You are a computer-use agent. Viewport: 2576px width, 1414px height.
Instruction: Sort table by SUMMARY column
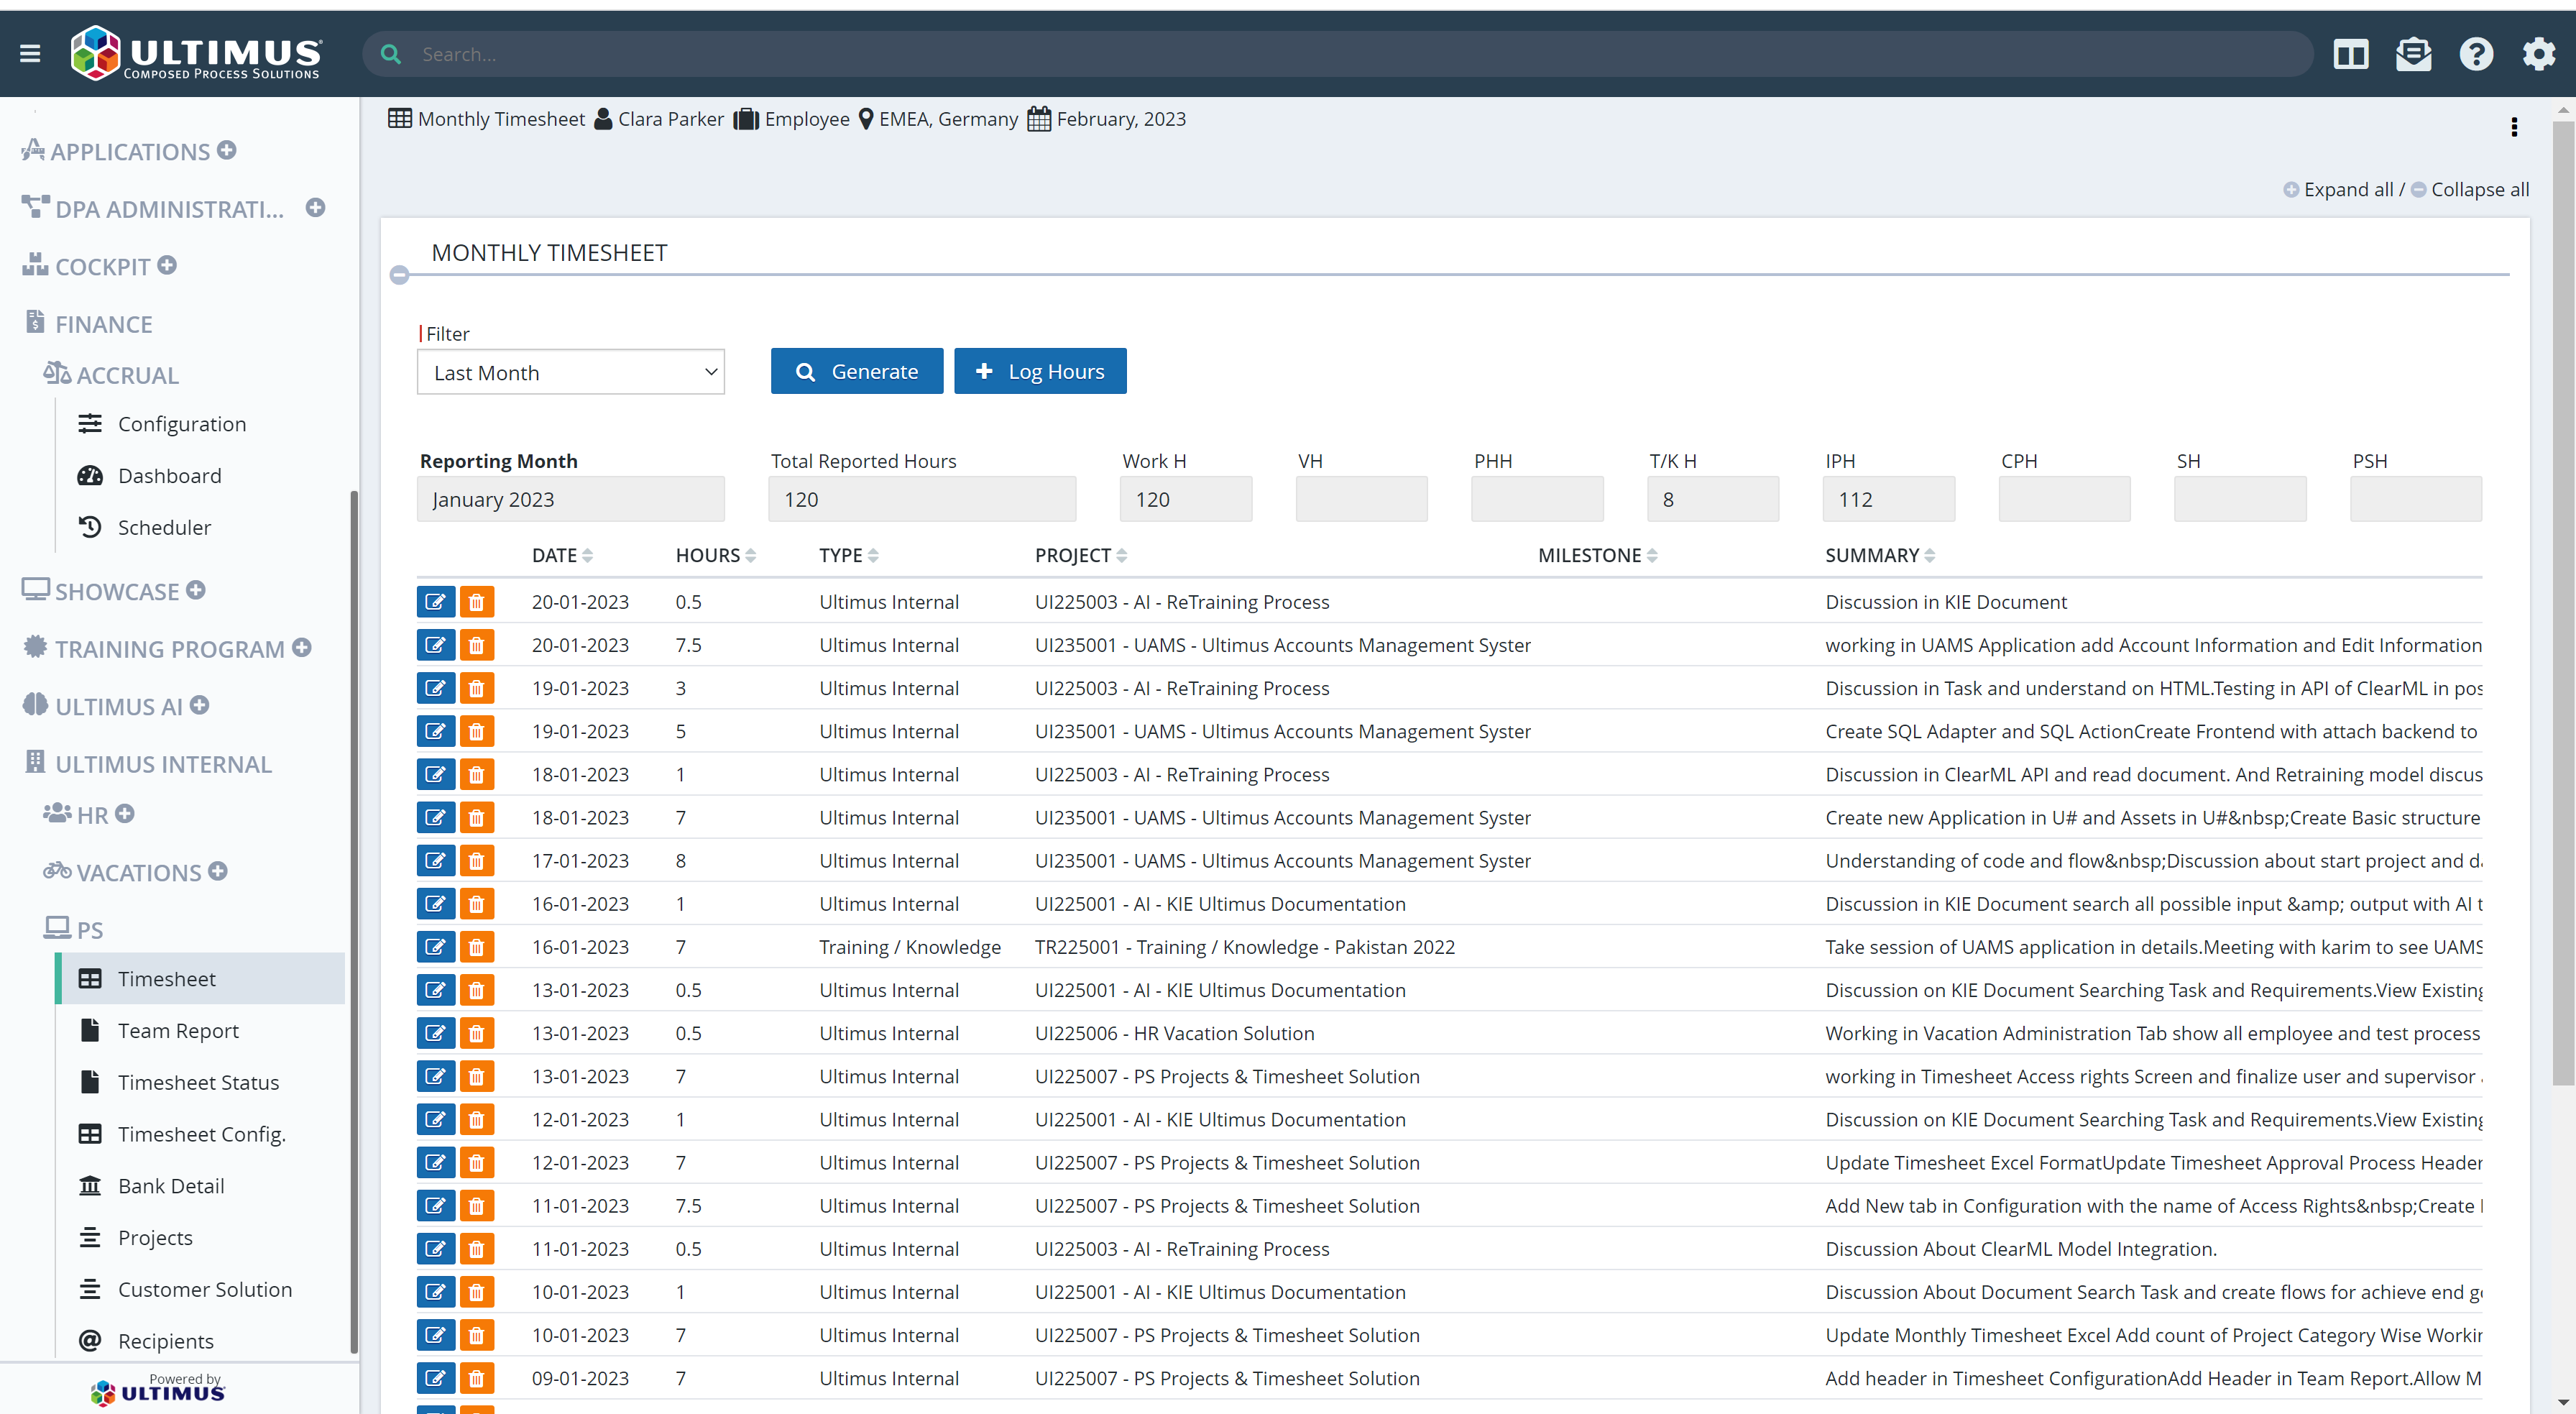[x=1880, y=555]
